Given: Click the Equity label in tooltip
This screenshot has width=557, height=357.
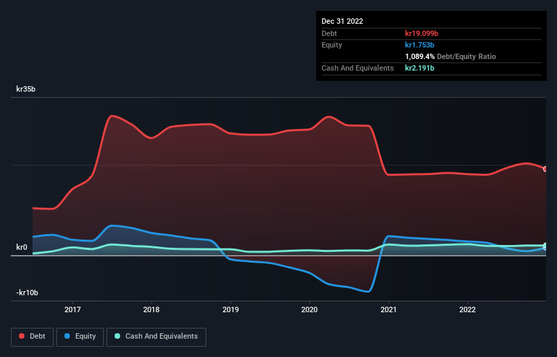Looking at the screenshot, I should tap(332, 45).
